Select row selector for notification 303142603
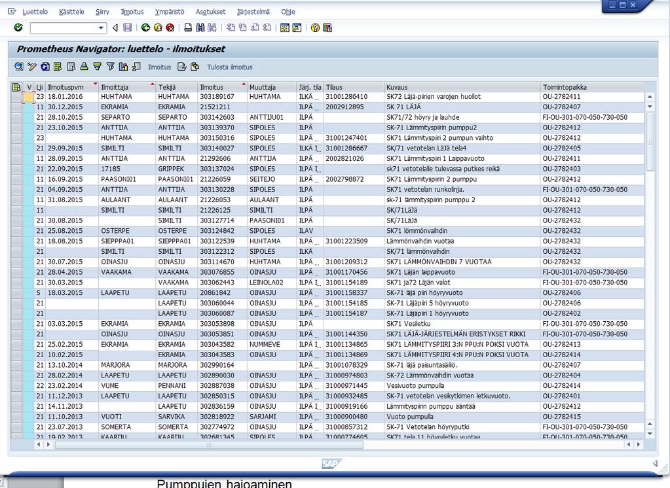 (x=16, y=117)
